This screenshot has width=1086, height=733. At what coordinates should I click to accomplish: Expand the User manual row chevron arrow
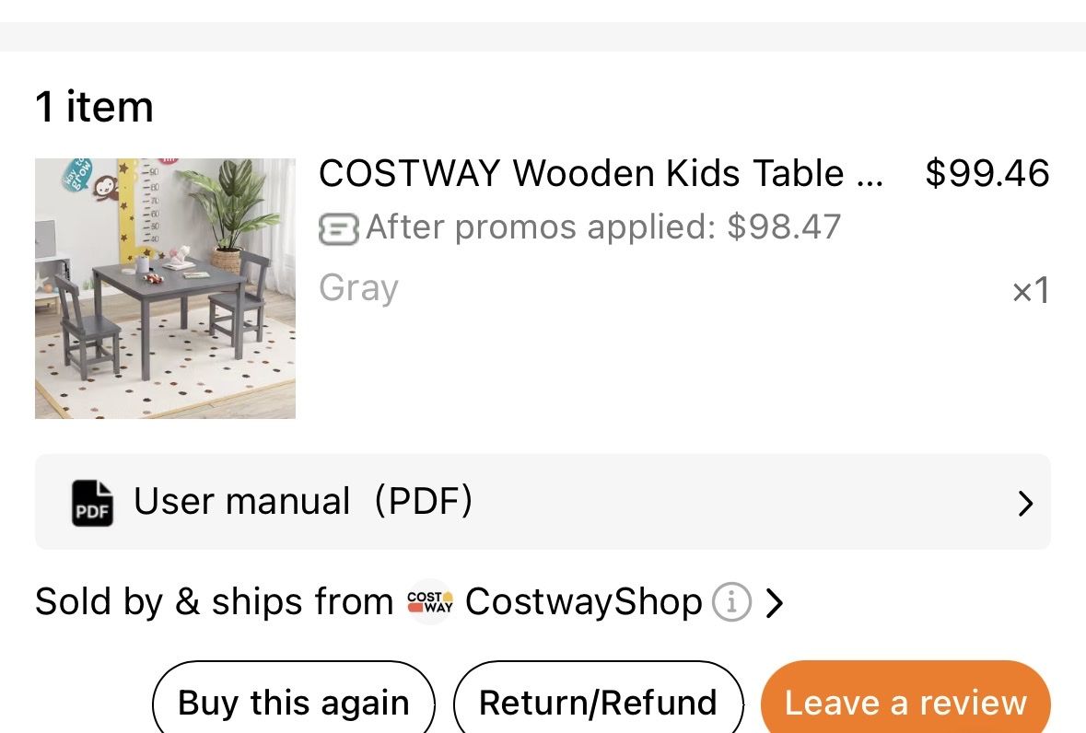[1025, 503]
